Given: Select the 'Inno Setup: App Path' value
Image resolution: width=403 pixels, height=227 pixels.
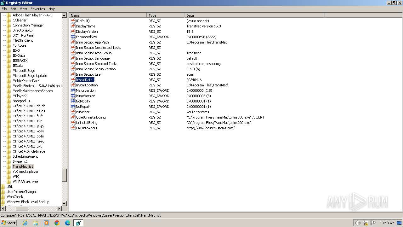Looking at the screenshot, I should pyautogui.click(x=92, y=42).
